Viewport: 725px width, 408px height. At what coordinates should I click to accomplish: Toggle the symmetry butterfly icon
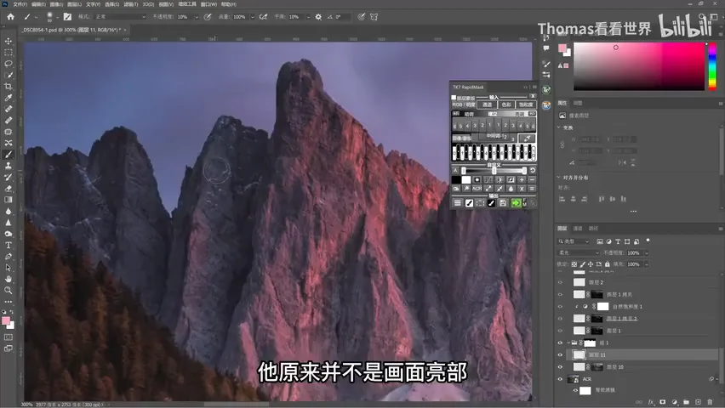pyautogui.click(x=374, y=17)
